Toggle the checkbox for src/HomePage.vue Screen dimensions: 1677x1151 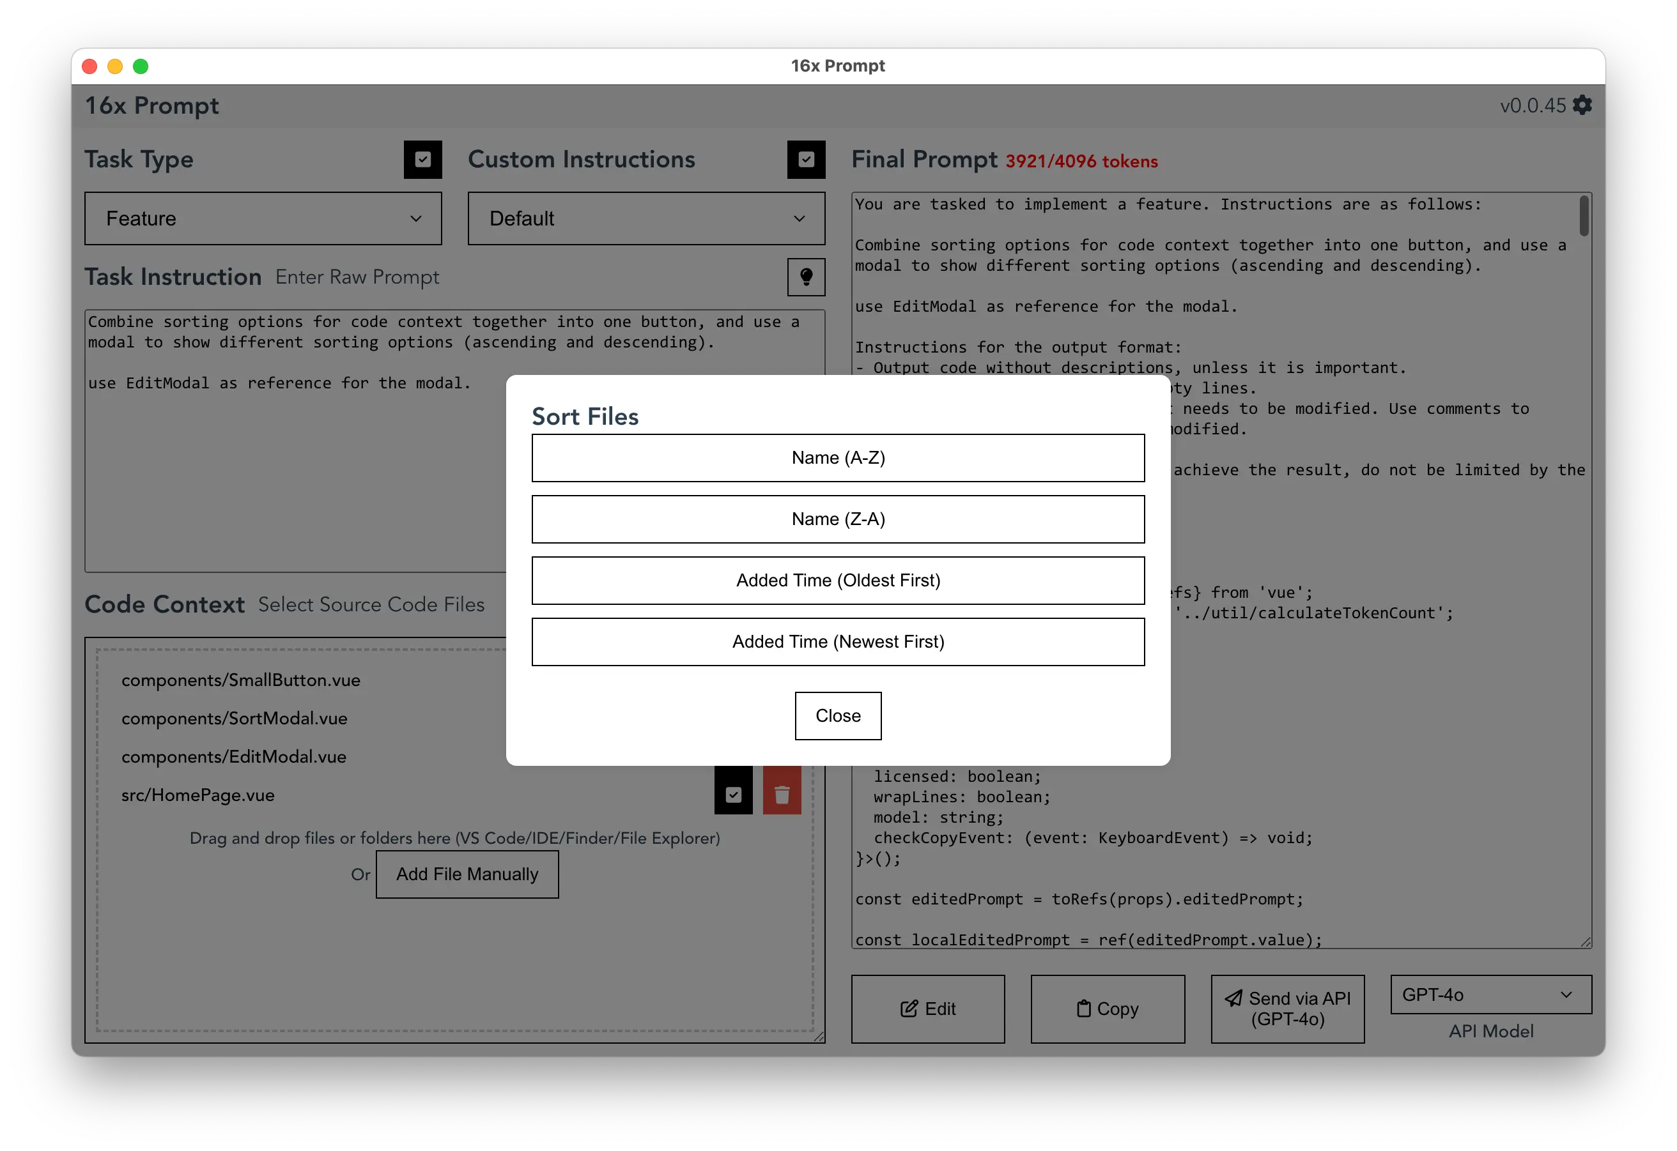(x=733, y=795)
